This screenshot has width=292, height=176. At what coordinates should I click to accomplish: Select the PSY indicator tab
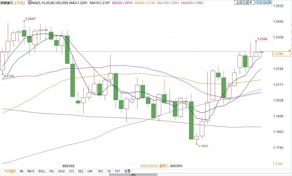(x=117, y=171)
